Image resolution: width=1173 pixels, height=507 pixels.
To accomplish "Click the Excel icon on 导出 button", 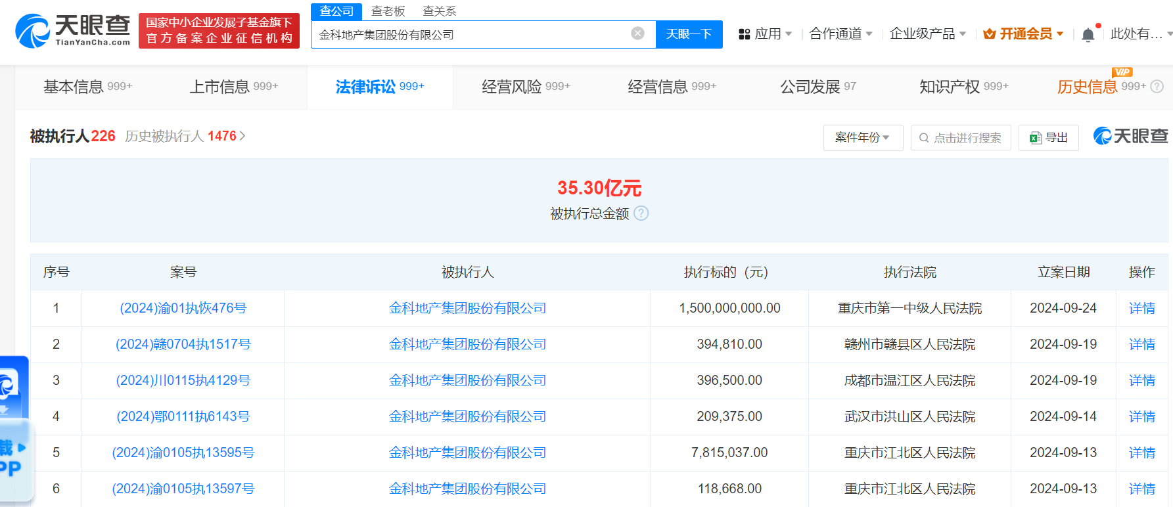I will (1036, 138).
